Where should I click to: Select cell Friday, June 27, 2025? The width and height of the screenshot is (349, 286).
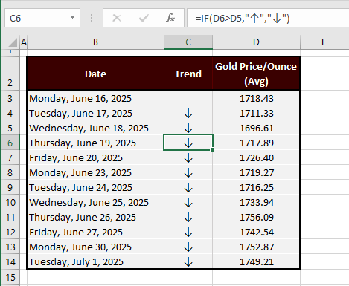[x=95, y=232]
